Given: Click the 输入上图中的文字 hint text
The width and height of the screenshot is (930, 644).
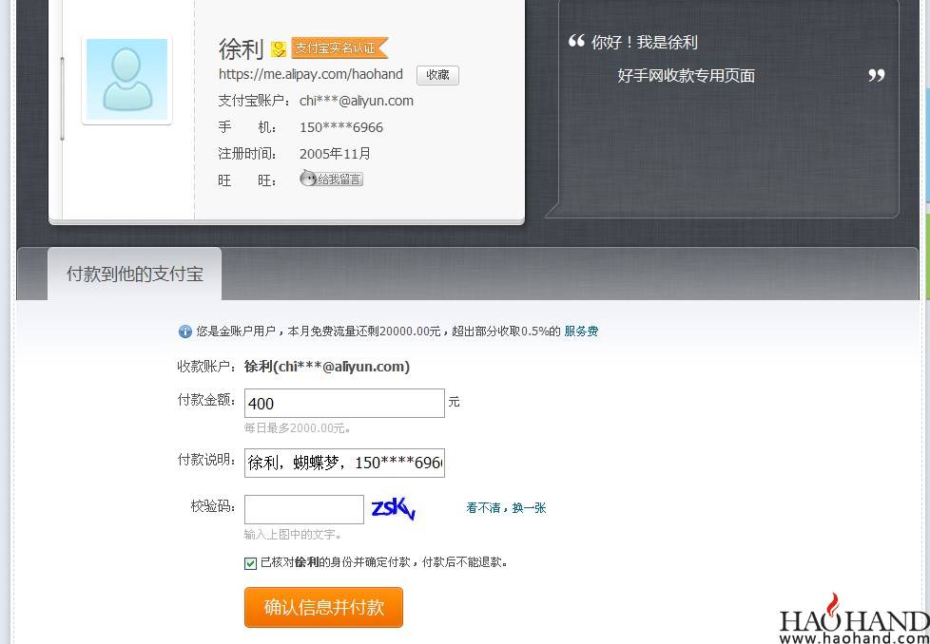Looking at the screenshot, I should click(292, 535).
